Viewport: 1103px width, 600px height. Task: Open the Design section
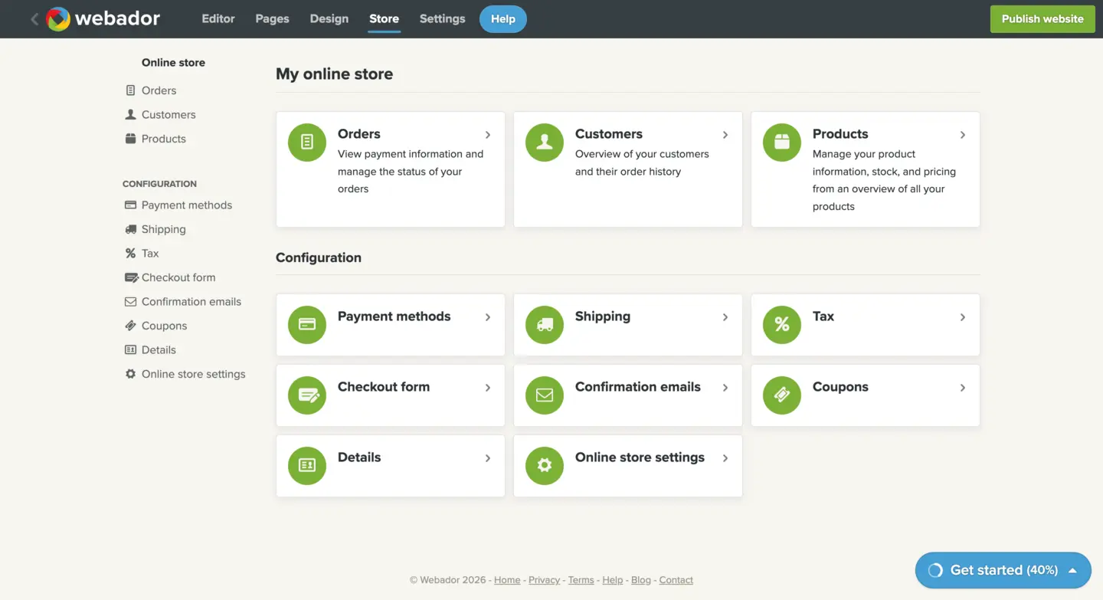[x=329, y=18]
